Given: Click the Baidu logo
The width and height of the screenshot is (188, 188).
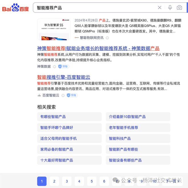Looking at the screenshot, I should click(x=15, y=8).
